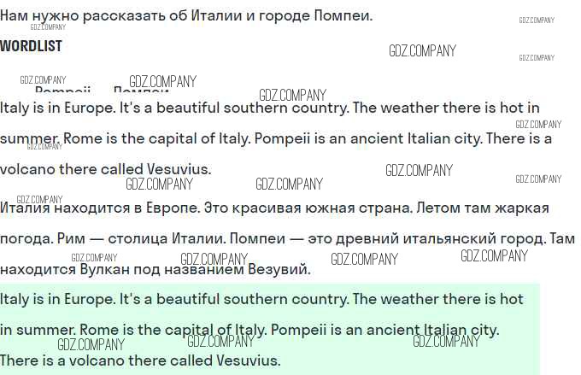Click the WORDLIST heading
The width and height of the screenshot is (581, 375).
pos(31,46)
